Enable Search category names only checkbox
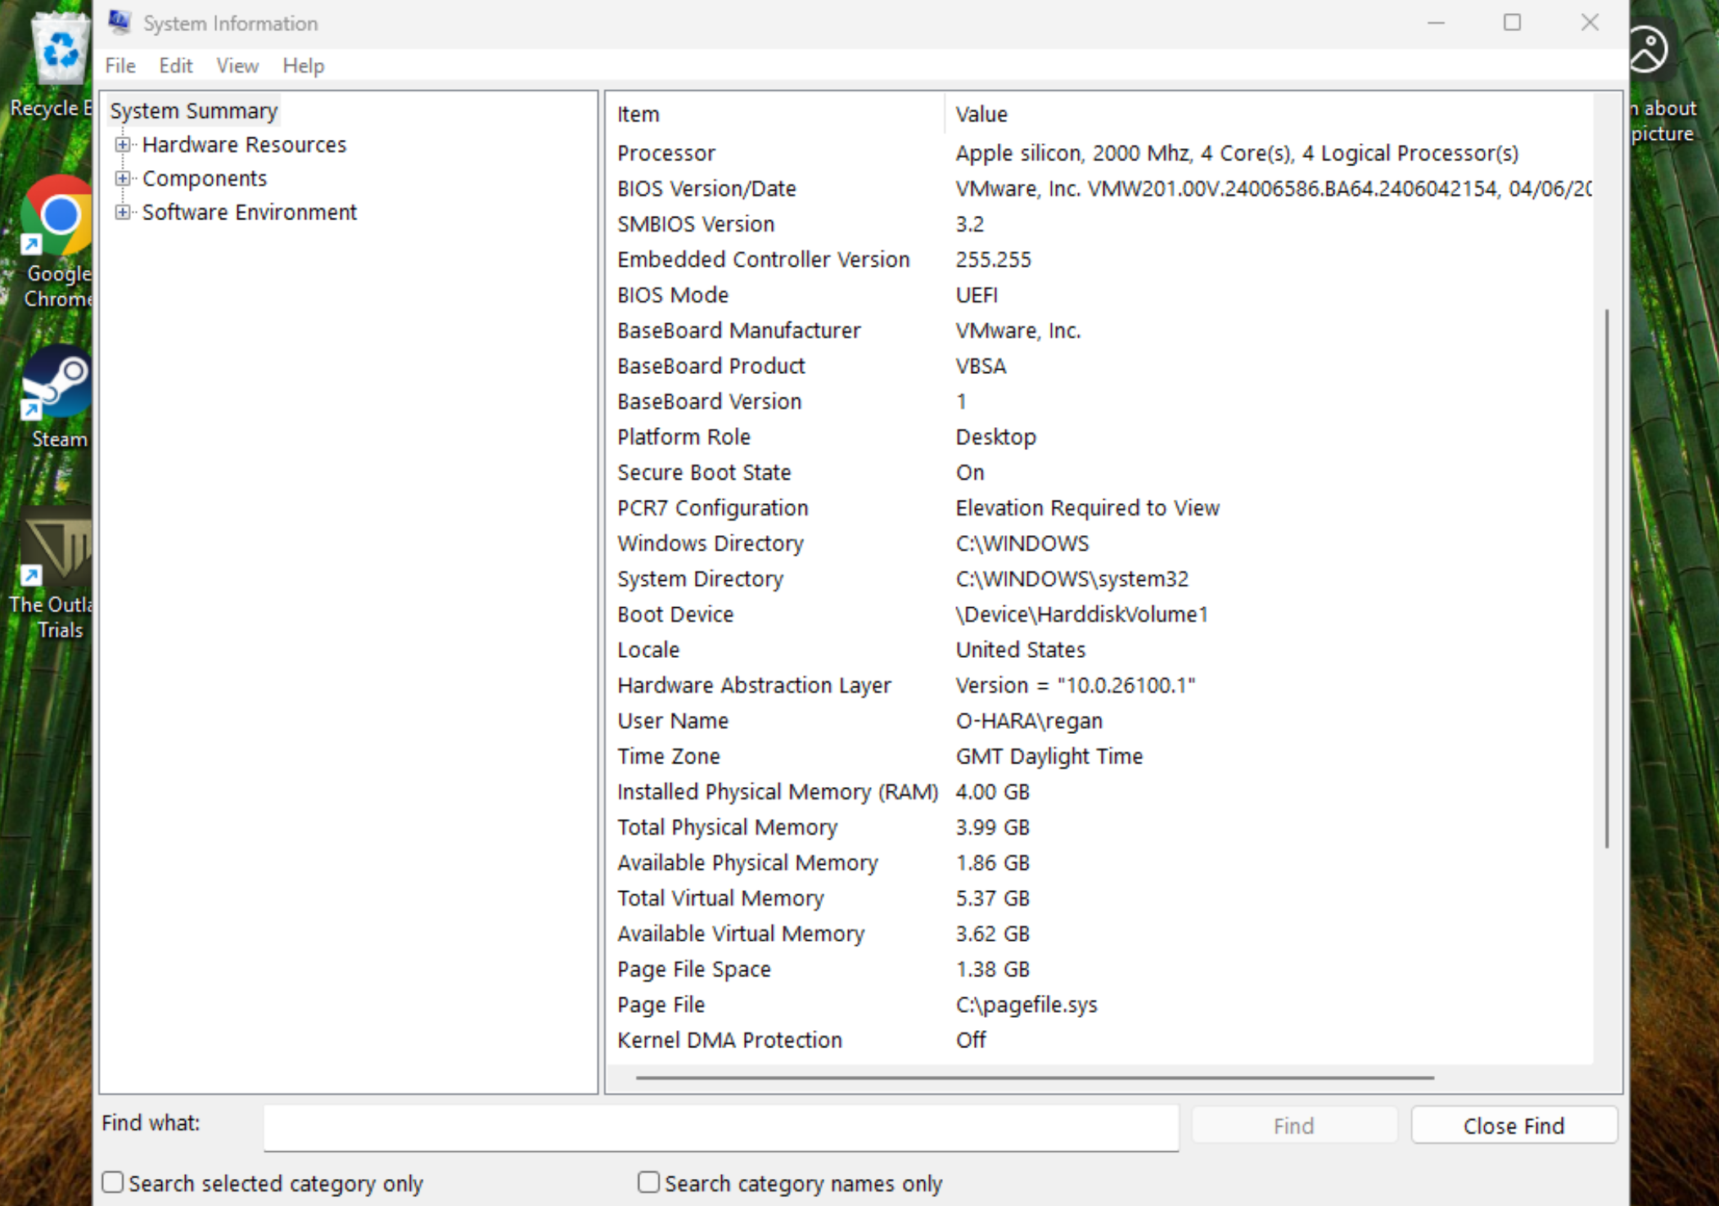Image resolution: width=1719 pixels, height=1206 pixels. coord(648,1182)
